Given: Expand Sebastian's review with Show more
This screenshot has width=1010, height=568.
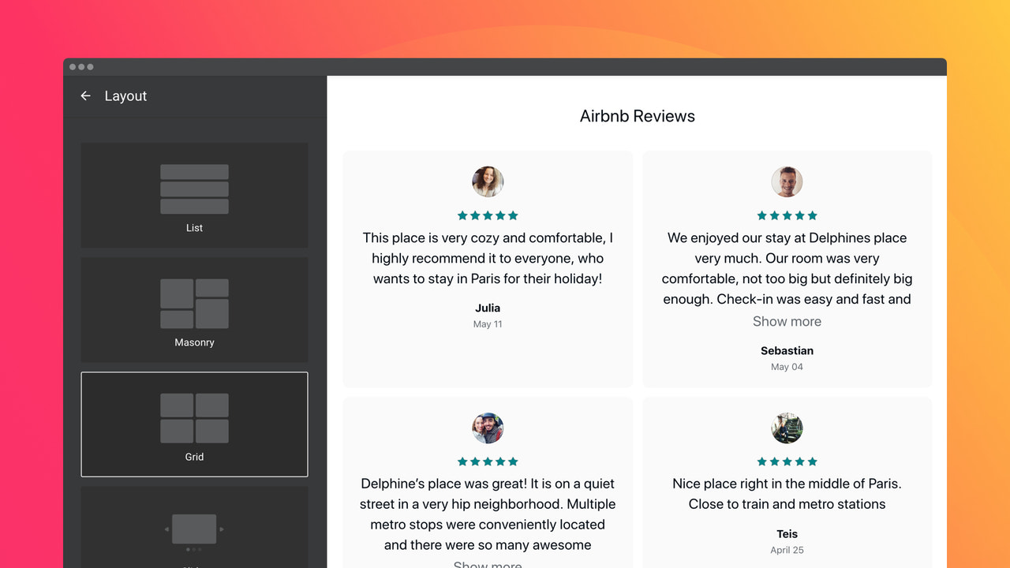Looking at the screenshot, I should [x=787, y=321].
